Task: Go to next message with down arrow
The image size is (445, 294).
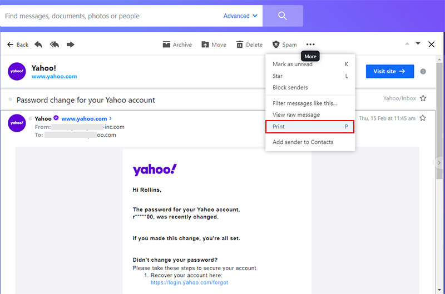Action: point(418,44)
